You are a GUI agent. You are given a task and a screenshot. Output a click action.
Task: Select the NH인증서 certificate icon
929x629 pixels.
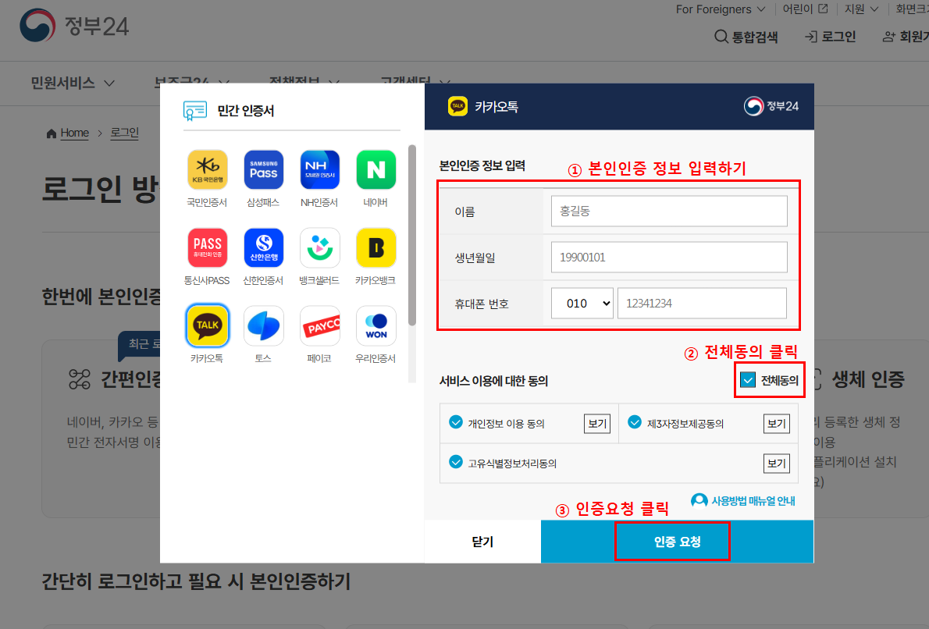[x=319, y=171]
